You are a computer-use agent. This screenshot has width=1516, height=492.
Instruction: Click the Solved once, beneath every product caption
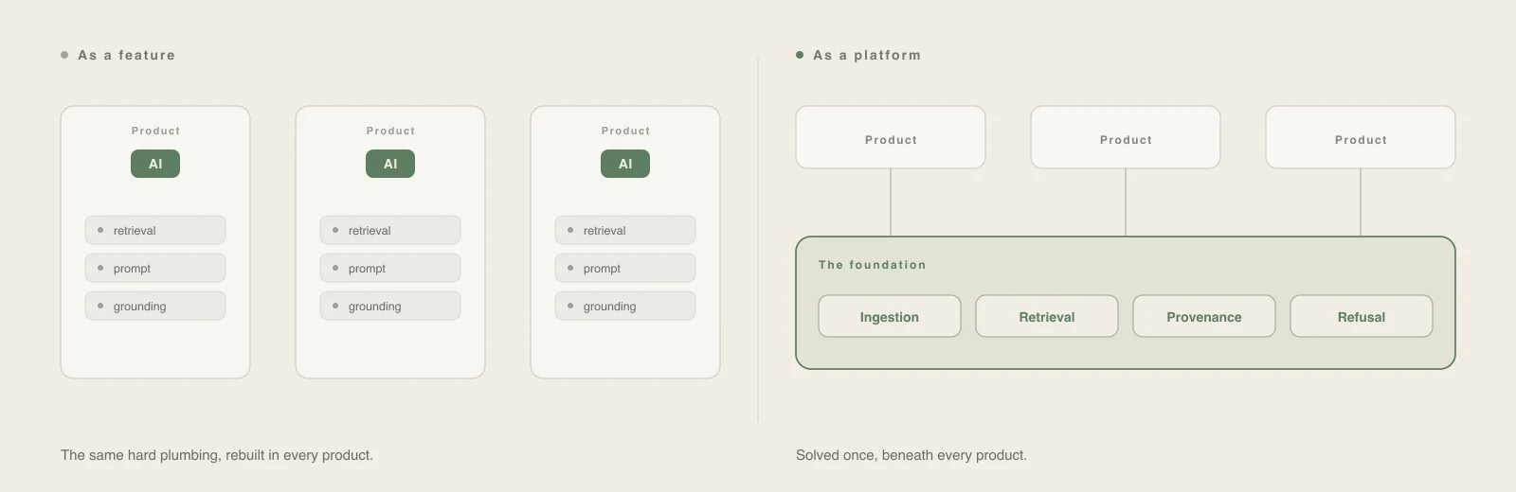tap(911, 455)
